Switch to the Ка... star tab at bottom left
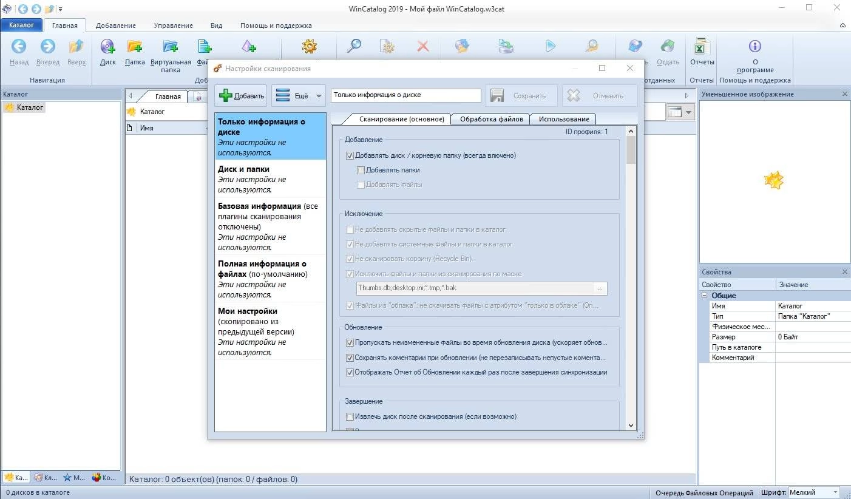The height and width of the screenshot is (499, 851). [16, 478]
